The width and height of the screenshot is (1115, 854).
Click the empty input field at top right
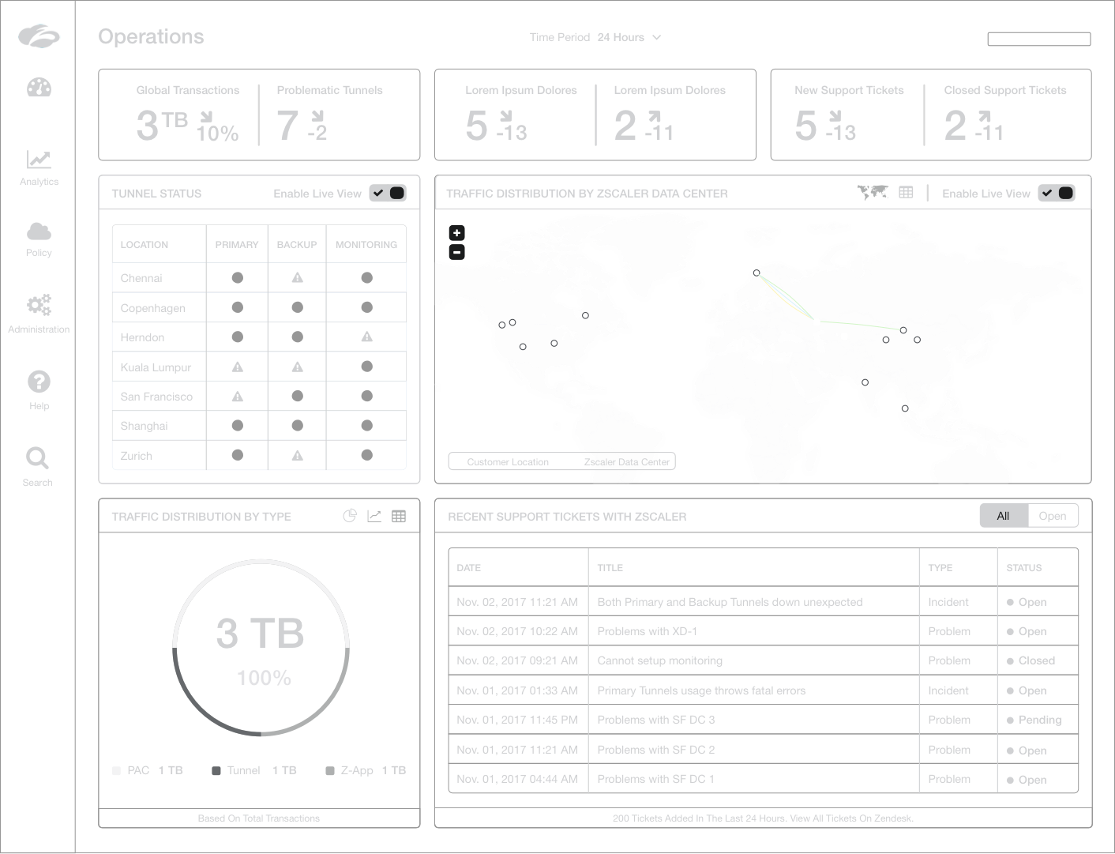(1038, 39)
